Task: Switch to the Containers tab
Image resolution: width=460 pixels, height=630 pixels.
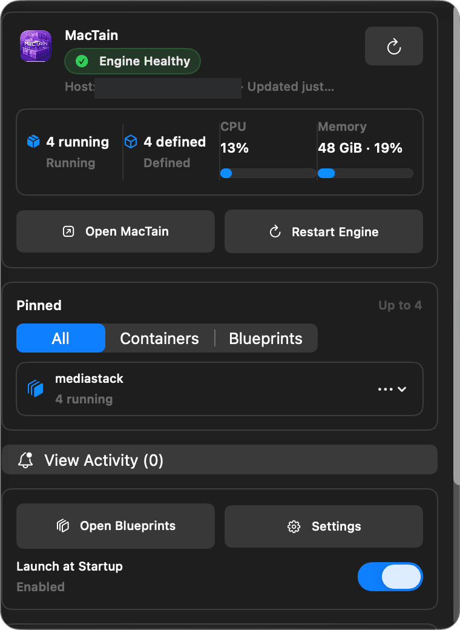Action: point(159,338)
